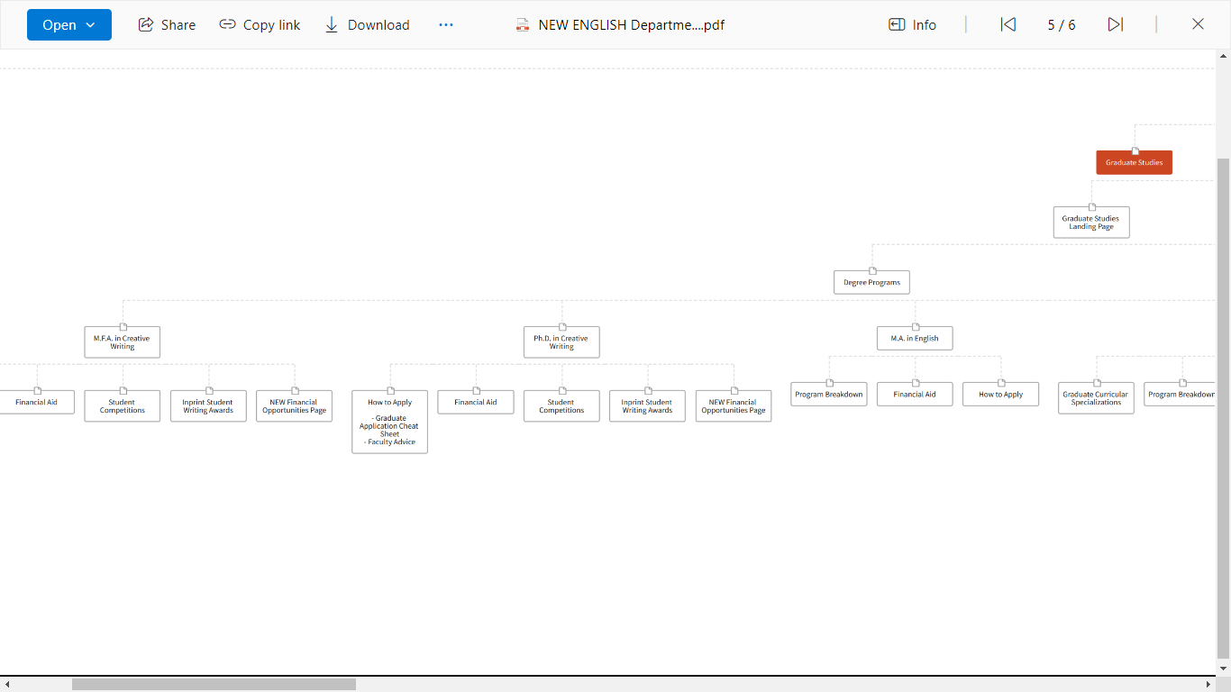Image resolution: width=1231 pixels, height=692 pixels.
Task: Select the orange Graduate Studies node
Action: click(1134, 162)
